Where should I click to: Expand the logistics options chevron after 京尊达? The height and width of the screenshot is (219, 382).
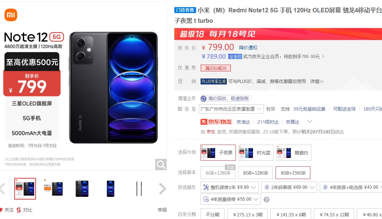point(310,121)
